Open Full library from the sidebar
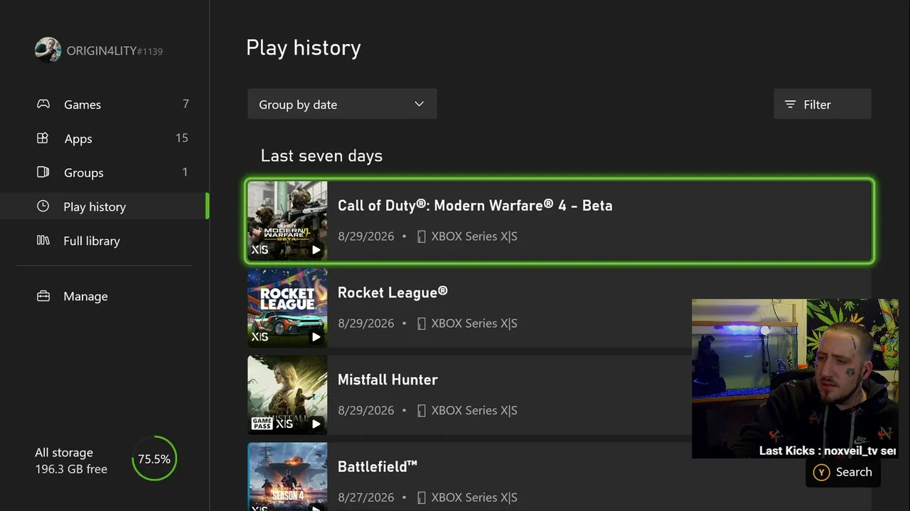 pos(105,241)
